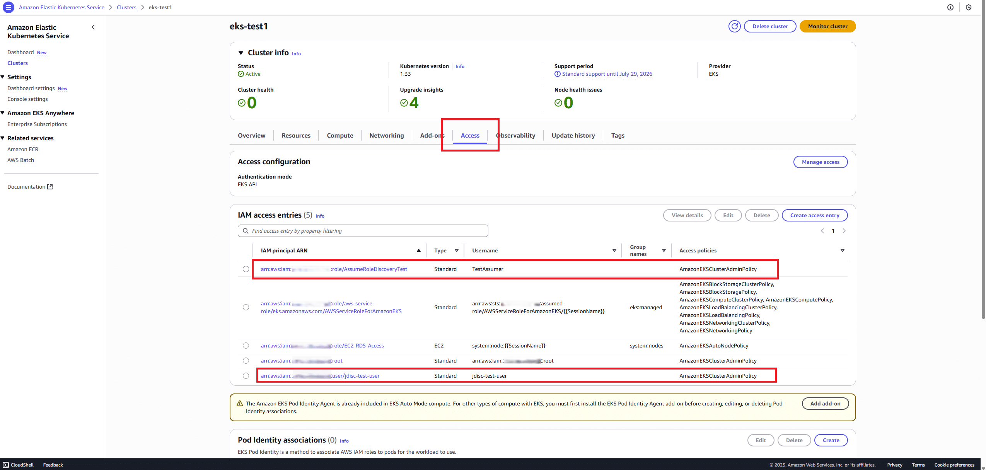
Task: Switch to the Observability tab
Action: [516, 135]
